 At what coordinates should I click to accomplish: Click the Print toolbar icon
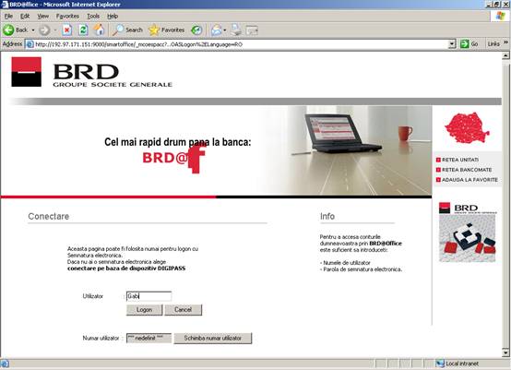[x=236, y=30]
